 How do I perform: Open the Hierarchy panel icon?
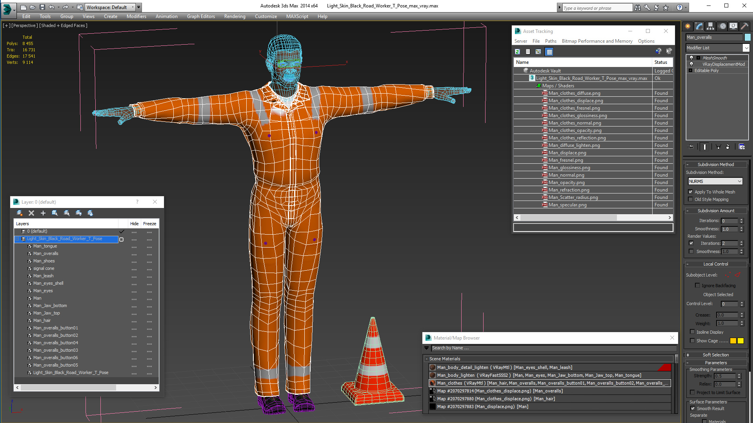(x=711, y=26)
